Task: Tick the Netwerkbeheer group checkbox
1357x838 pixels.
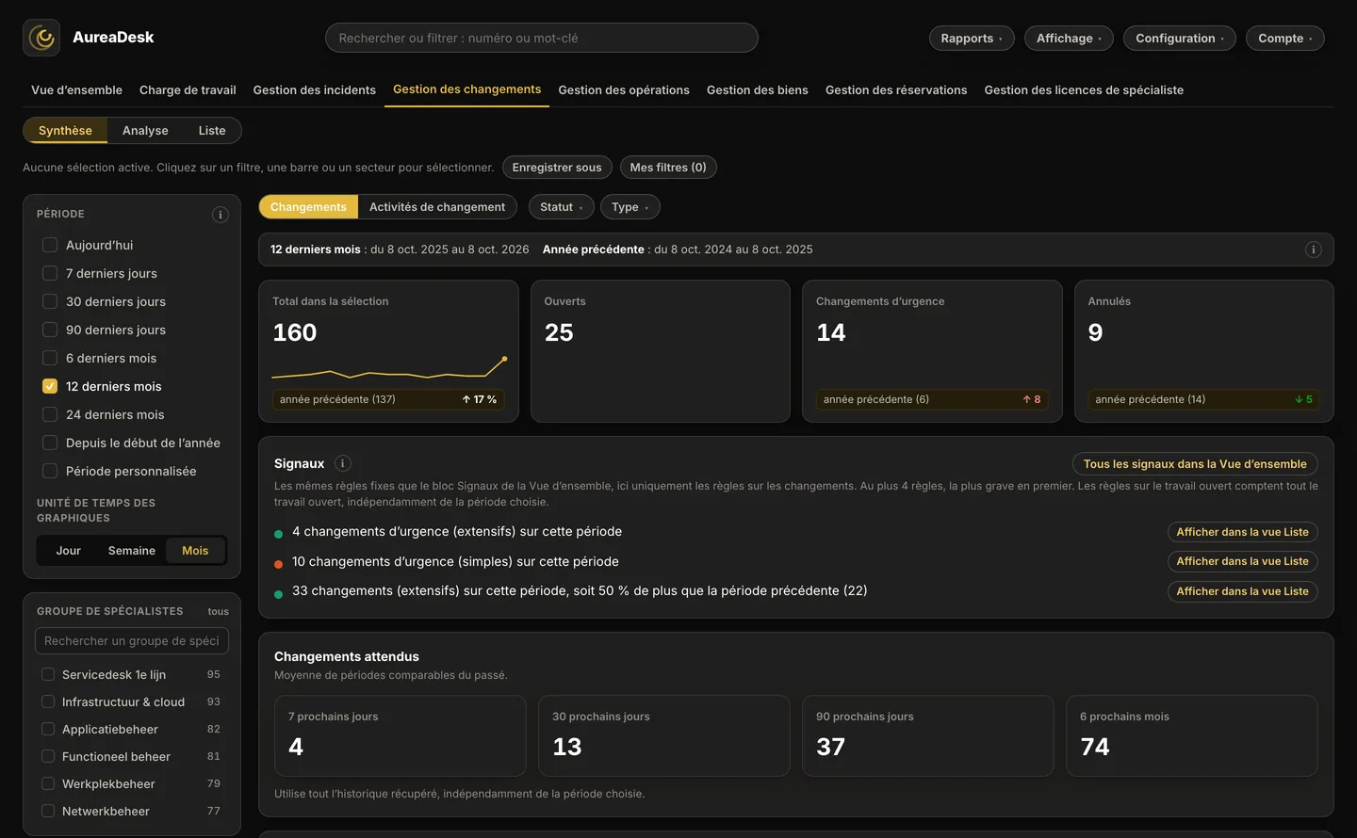Action: click(x=48, y=811)
